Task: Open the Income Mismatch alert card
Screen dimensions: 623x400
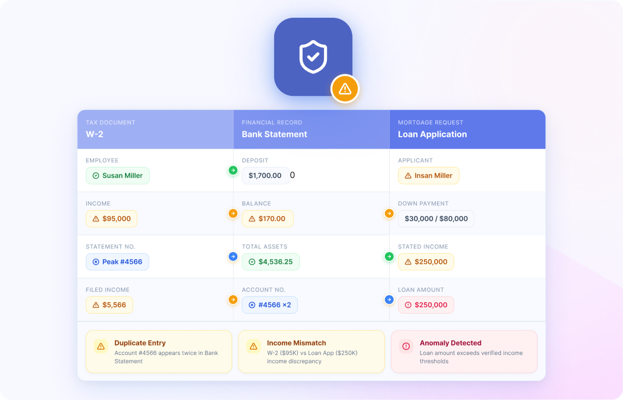Action: [x=311, y=351]
